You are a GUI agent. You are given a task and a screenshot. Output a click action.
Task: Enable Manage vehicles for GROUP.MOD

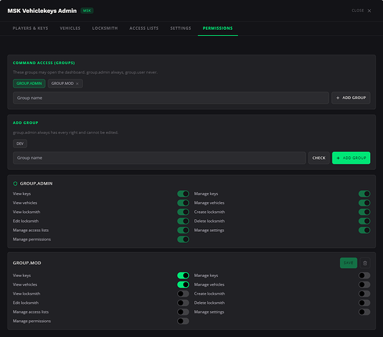point(364,284)
